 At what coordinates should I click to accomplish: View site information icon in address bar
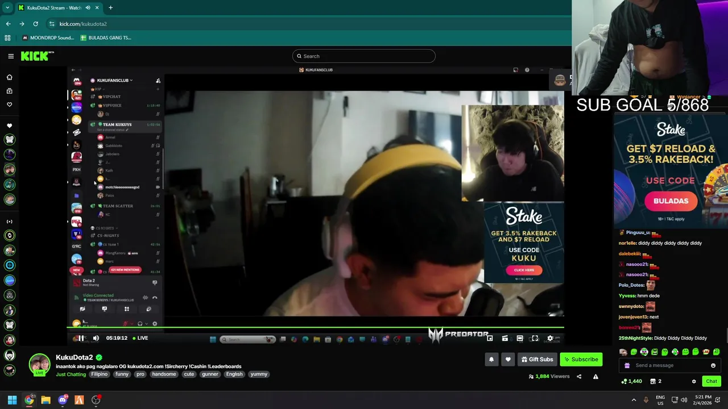pyautogui.click(x=52, y=24)
